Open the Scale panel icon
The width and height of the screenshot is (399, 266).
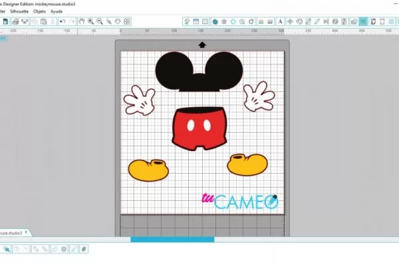(x=308, y=22)
